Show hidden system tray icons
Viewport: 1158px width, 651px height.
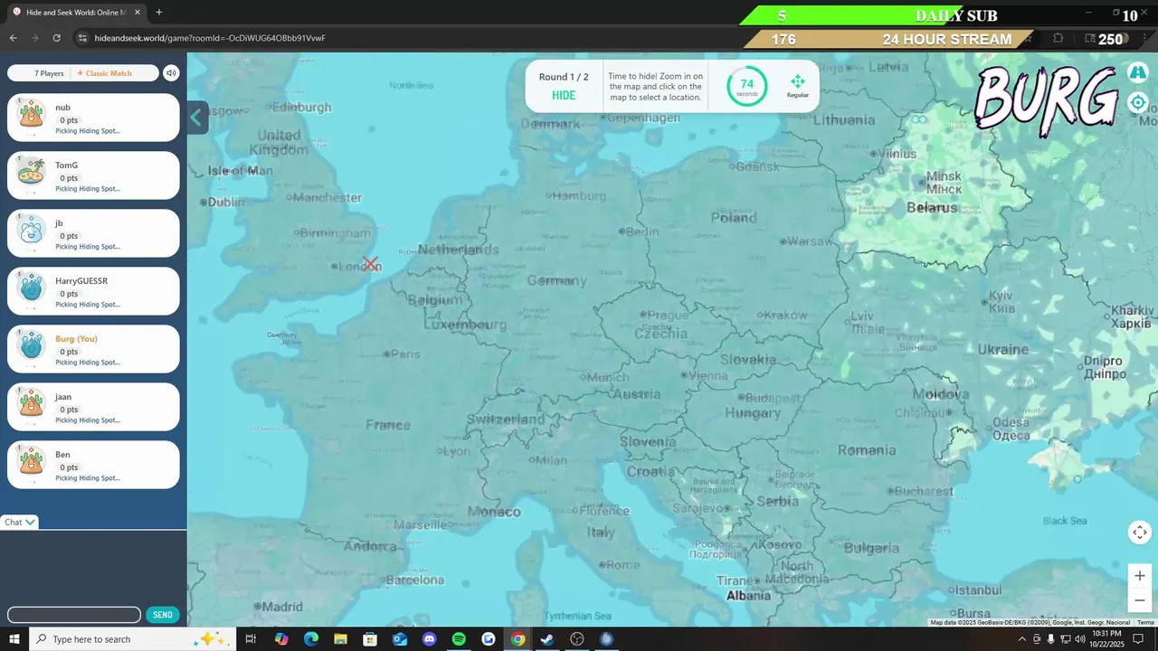pos(1022,639)
